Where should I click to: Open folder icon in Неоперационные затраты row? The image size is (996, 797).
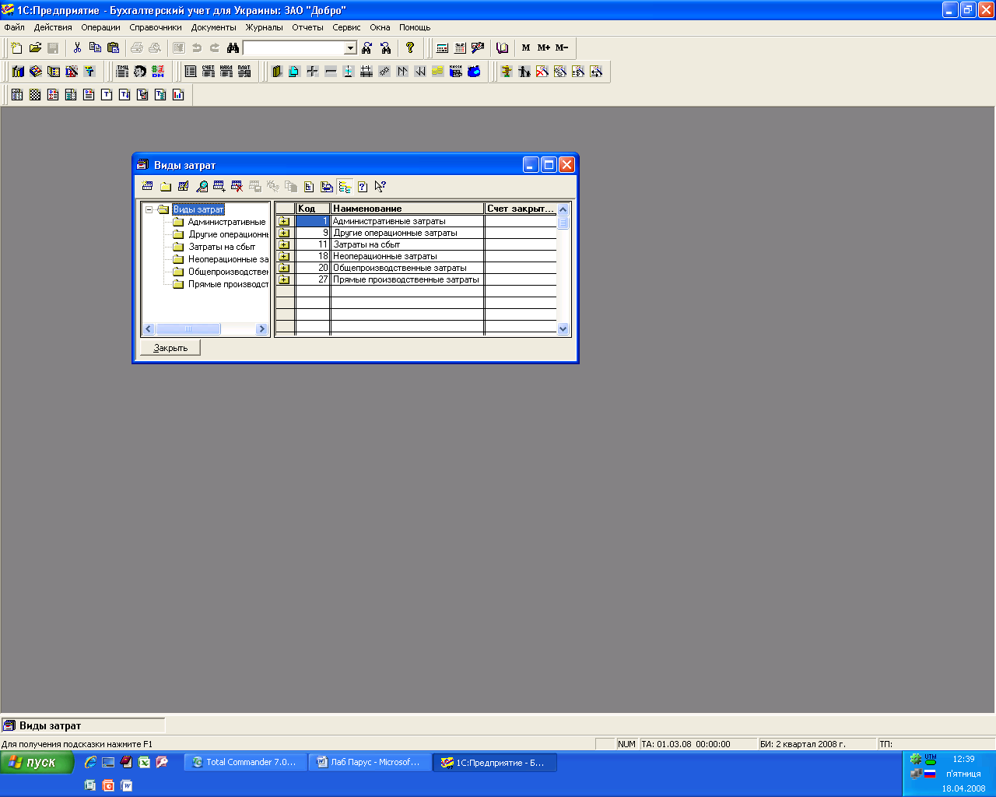(x=284, y=256)
